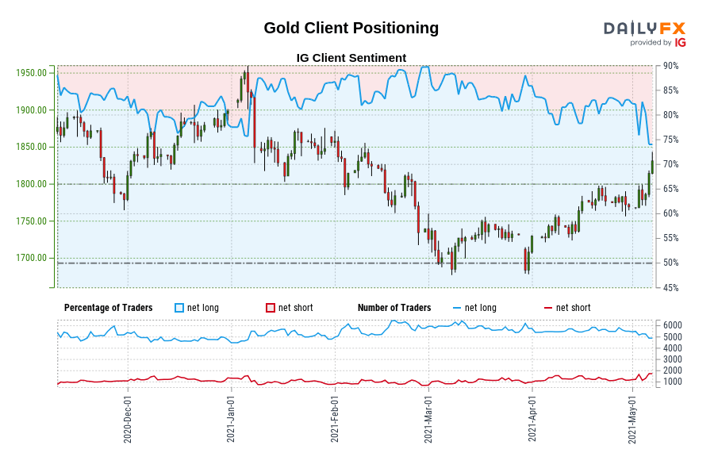Click the provided by text under logo
The image size is (714, 476).
[x=651, y=43]
